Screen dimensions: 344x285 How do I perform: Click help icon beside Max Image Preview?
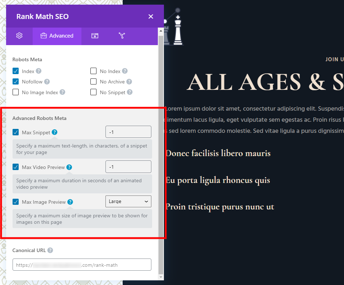[x=70, y=202]
